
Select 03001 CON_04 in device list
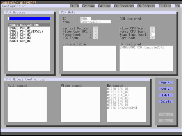[29, 41]
